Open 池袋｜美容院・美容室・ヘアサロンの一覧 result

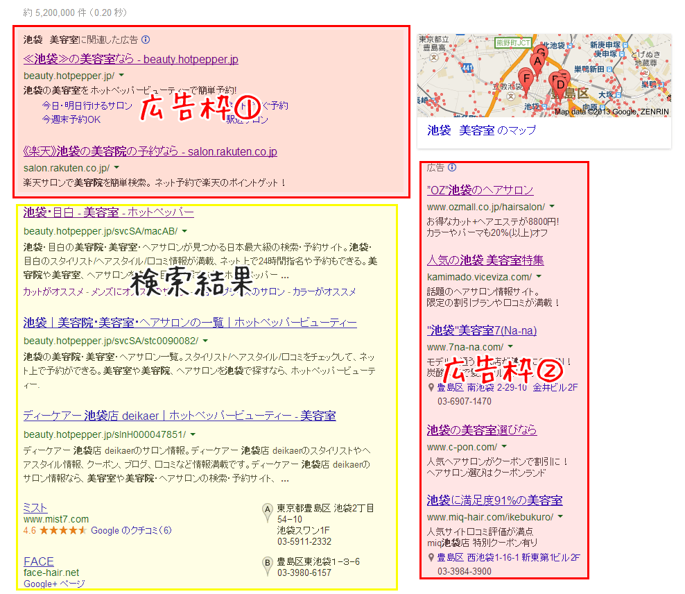(190, 323)
